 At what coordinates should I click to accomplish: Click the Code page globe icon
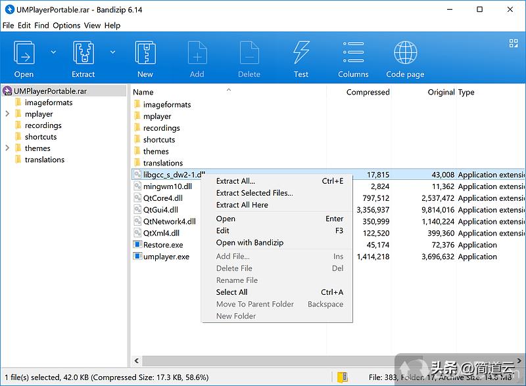(x=405, y=53)
